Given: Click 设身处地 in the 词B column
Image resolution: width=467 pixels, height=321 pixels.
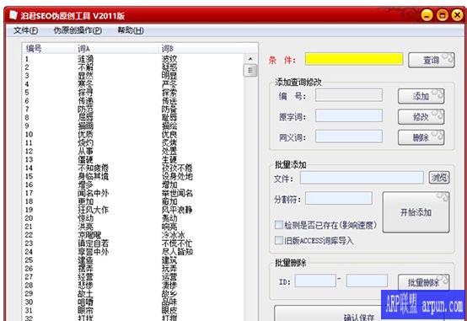Looking at the screenshot, I should pos(177,176).
